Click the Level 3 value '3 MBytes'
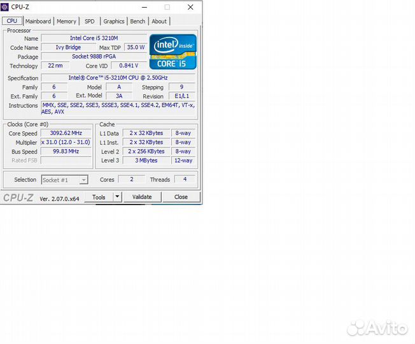 pos(146,161)
